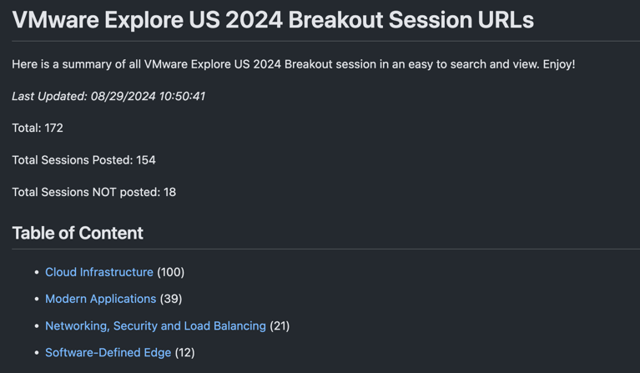The width and height of the screenshot is (640, 373).
Task: Click the (39) count beside Modern Applications
Action: pos(171,299)
